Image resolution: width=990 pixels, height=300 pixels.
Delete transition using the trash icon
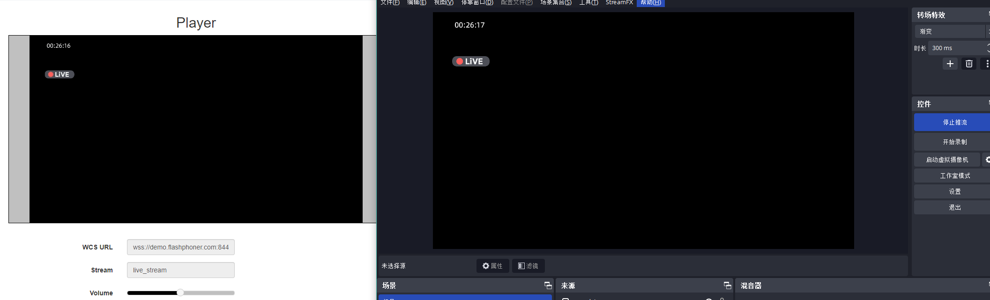(x=969, y=64)
